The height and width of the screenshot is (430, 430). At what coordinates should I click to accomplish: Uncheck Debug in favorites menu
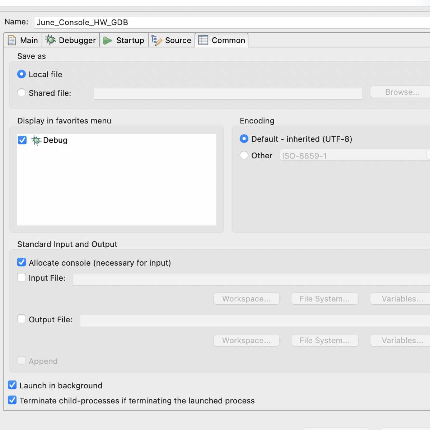22,140
